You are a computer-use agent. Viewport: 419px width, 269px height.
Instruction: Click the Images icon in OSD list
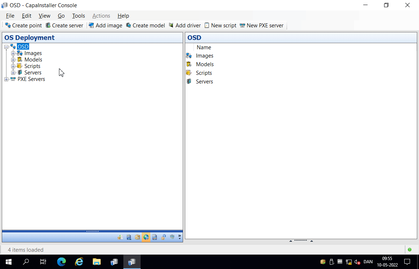[x=189, y=56]
